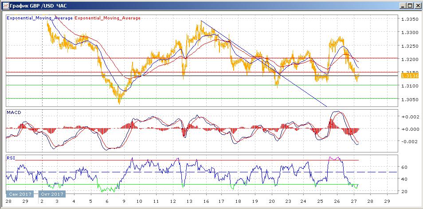Click the chart icon in the title bar

tap(5, 5)
